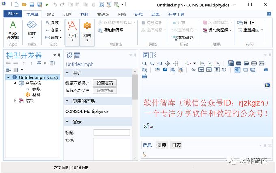
Task: Reset hiding with the circular arrow icon
Action: [x=224, y=70]
